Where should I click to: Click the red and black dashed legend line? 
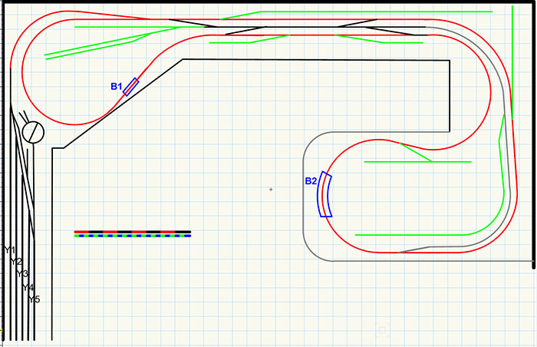(x=133, y=232)
